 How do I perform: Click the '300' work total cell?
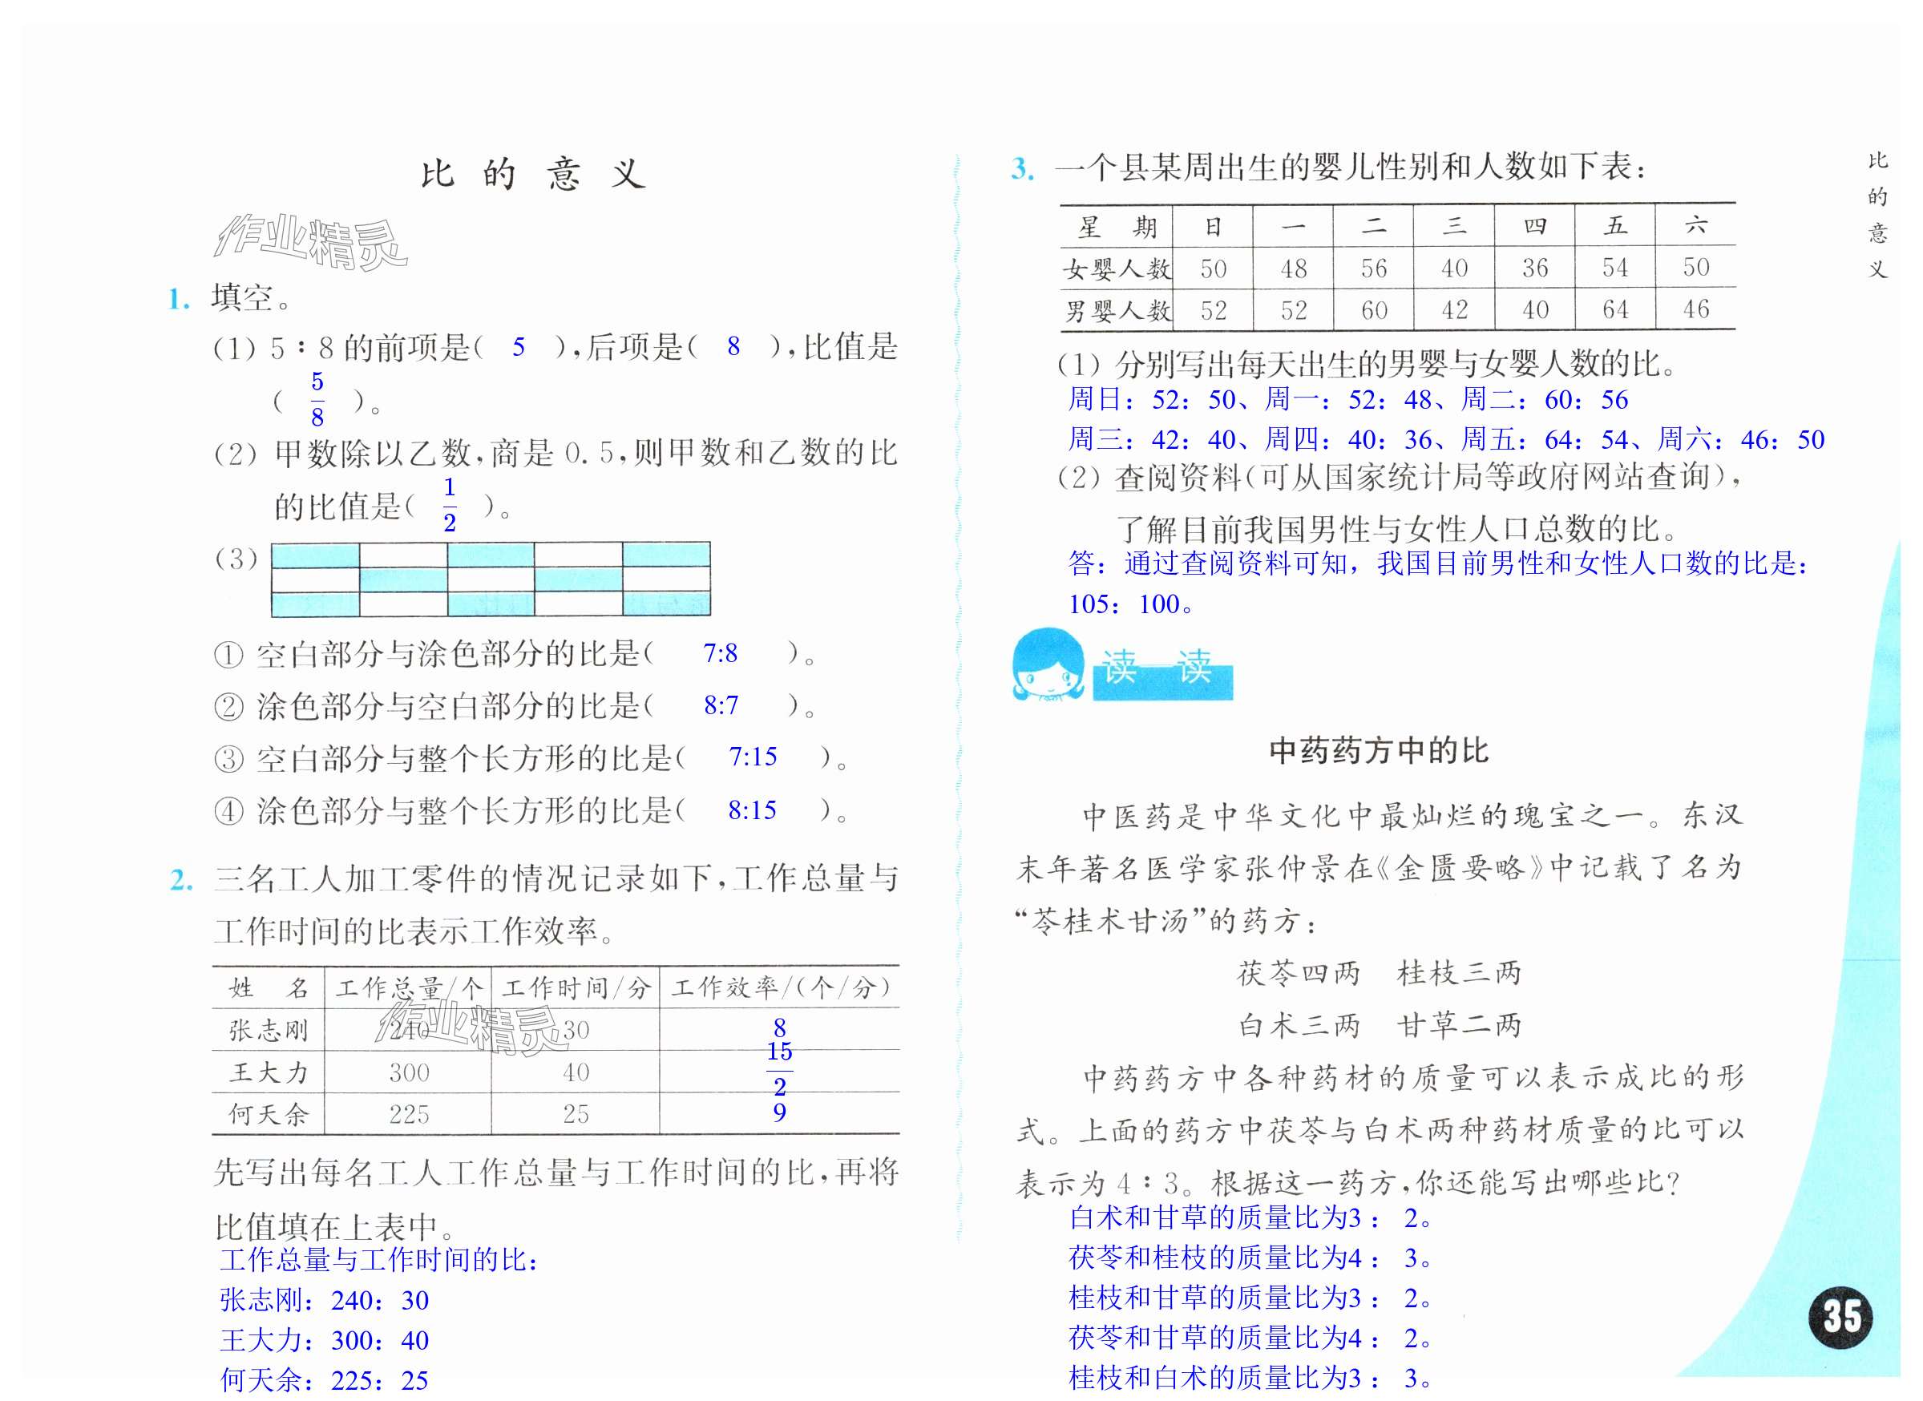[409, 1073]
